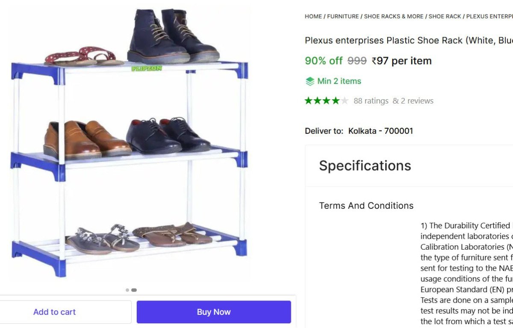Select the darker second carousel dot
The image size is (513, 328).
134,290
